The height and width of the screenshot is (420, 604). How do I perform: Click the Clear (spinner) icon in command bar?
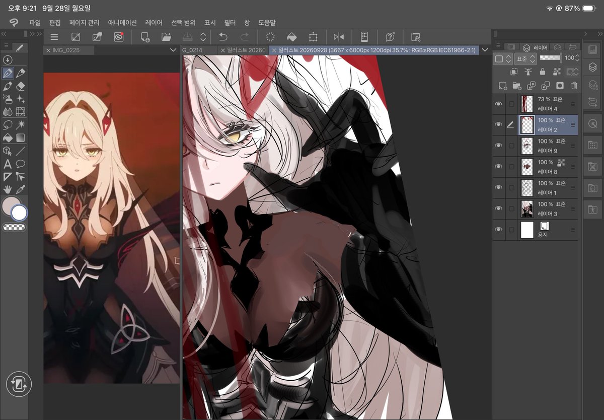click(270, 37)
